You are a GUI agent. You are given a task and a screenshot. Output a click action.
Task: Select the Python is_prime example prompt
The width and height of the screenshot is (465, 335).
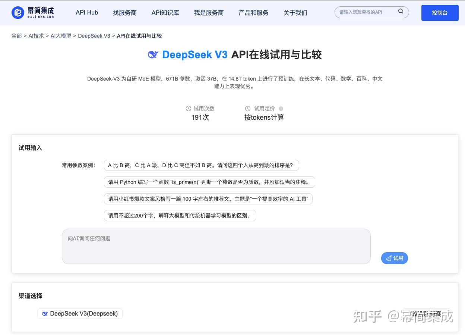[209, 182]
